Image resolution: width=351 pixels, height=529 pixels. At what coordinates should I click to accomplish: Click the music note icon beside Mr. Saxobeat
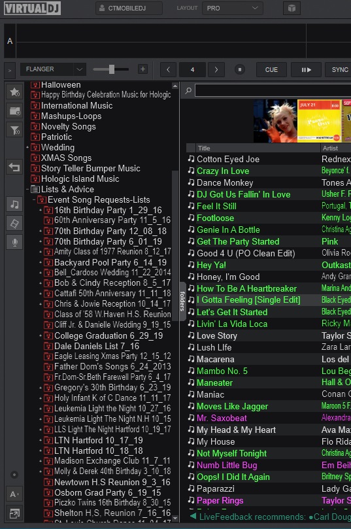[191, 418]
